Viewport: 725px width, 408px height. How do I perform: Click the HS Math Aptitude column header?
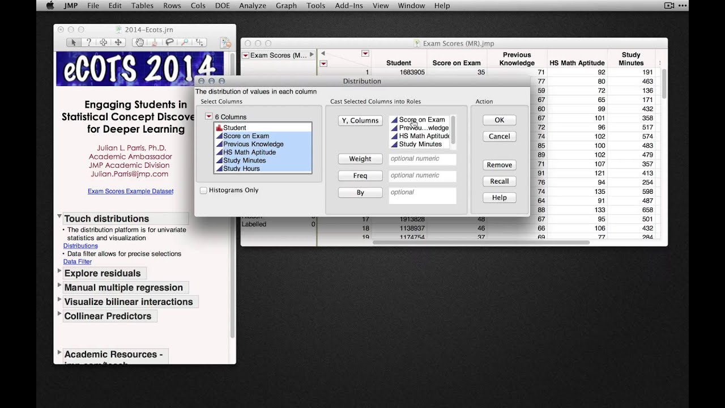click(577, 63)
